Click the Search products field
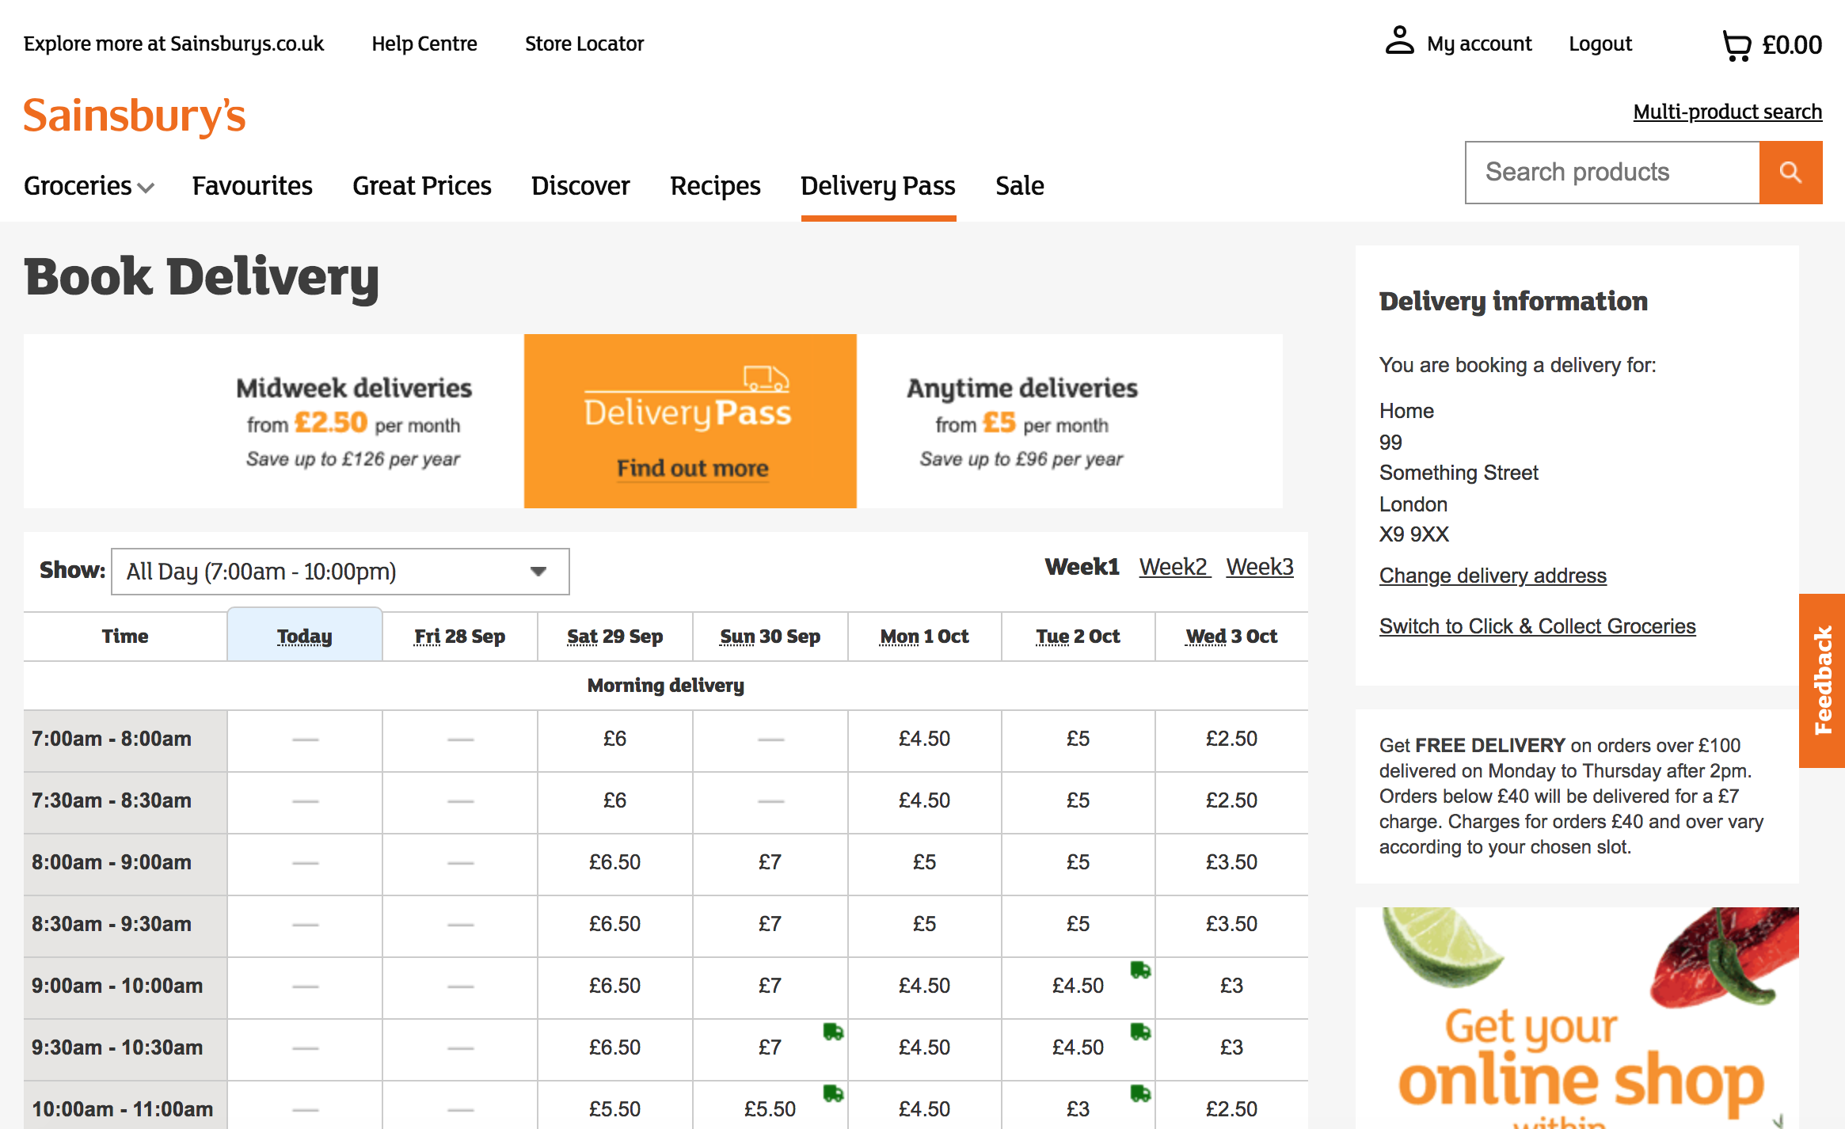The image size is (1845, 1129). (1612, 173)
